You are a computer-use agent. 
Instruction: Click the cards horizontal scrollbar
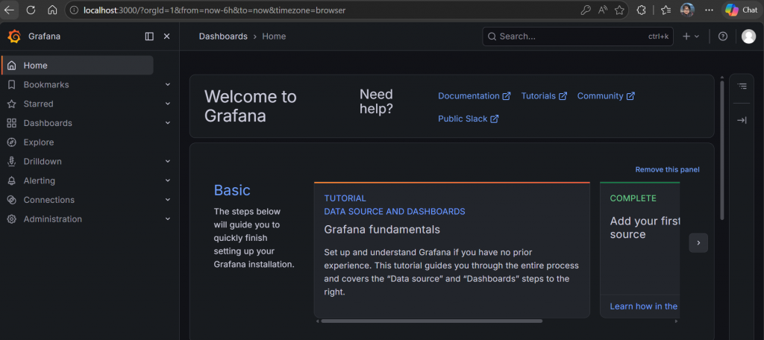tap(432, 321)
